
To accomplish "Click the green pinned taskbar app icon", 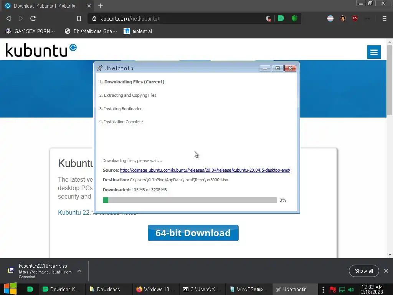I will pyautogui.click(x=30, y=289).
